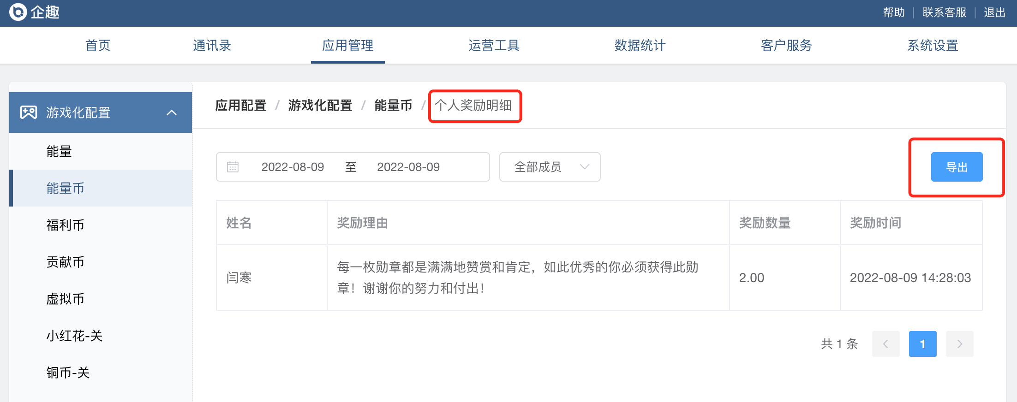Go to the next page arrow
Viewport: 1017px width, 402px height.
(959, 344)
